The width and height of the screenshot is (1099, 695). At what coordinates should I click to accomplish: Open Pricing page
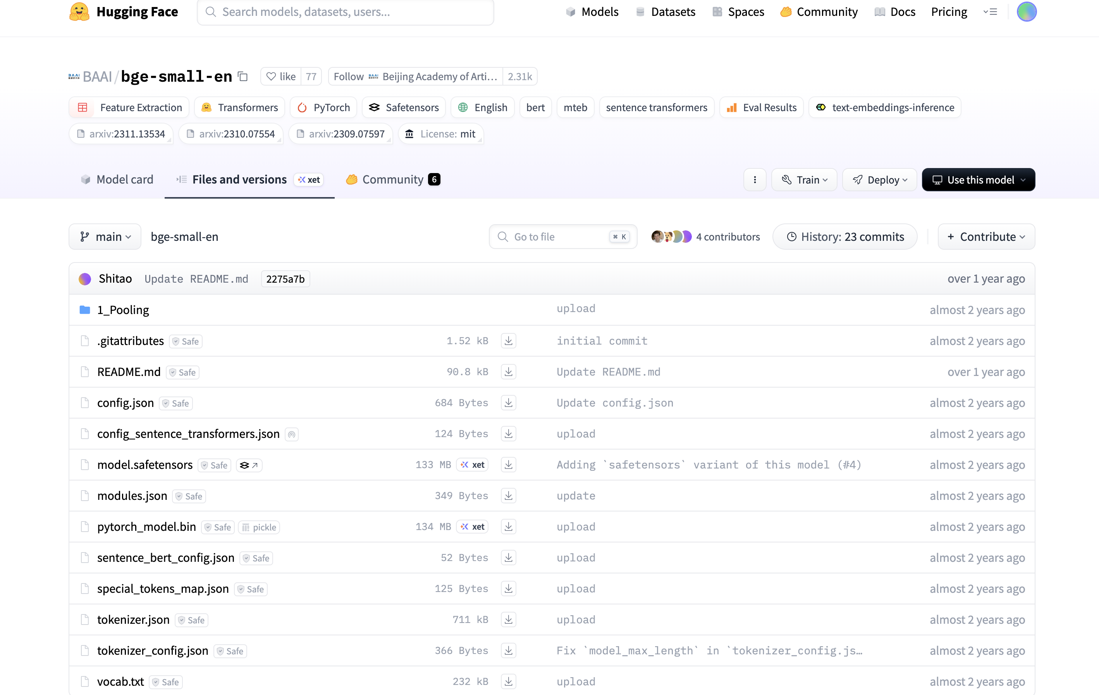click(949, 12)
